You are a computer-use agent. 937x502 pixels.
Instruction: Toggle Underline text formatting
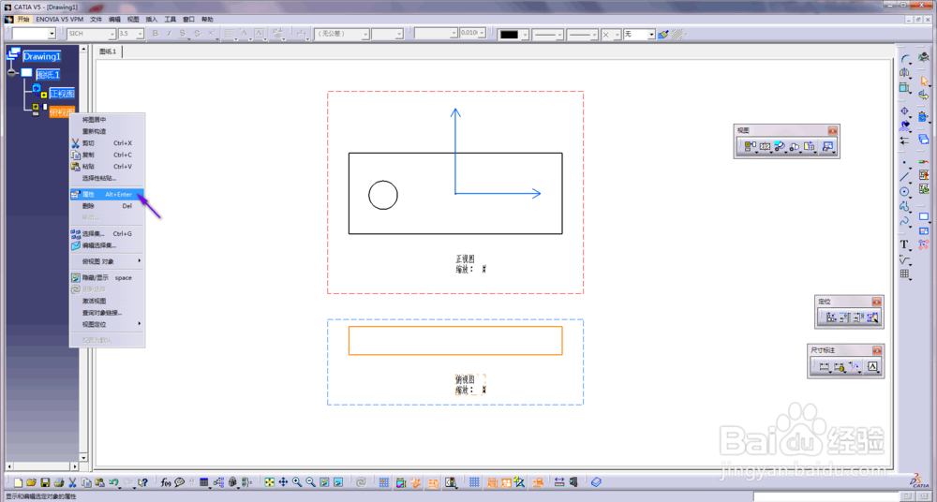point(183,34)
